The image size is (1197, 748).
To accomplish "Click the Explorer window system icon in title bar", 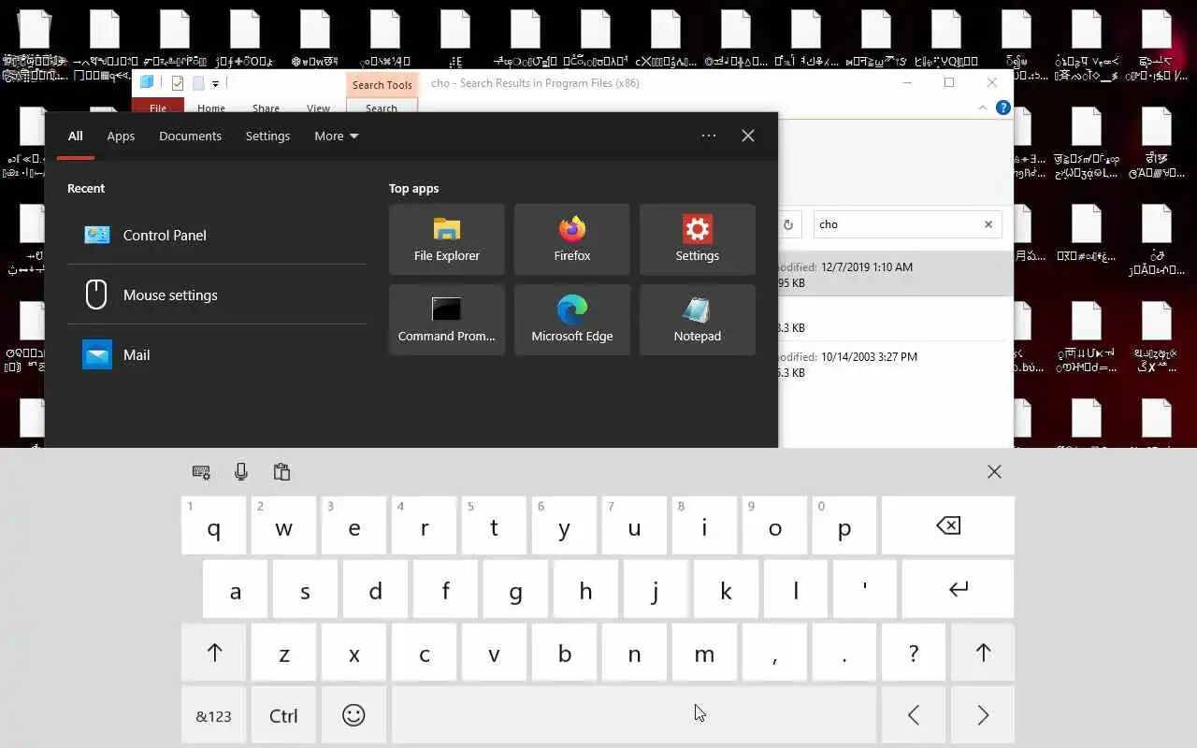I will point(147,82).
